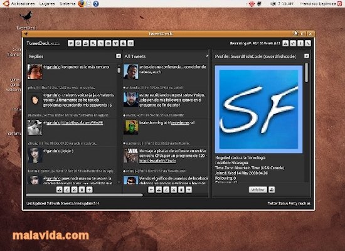Open the Sistema menu
Viewport: 345px width, 251px height.
click(x=67, y=4)
